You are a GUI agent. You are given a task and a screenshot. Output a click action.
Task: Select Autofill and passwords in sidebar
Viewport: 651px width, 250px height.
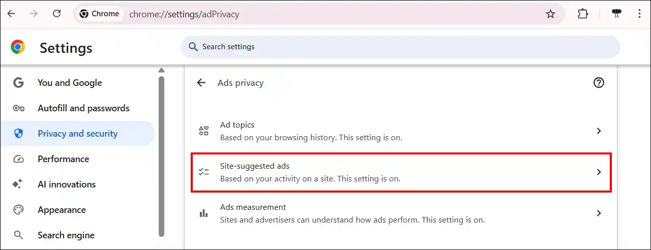(83, 108)
